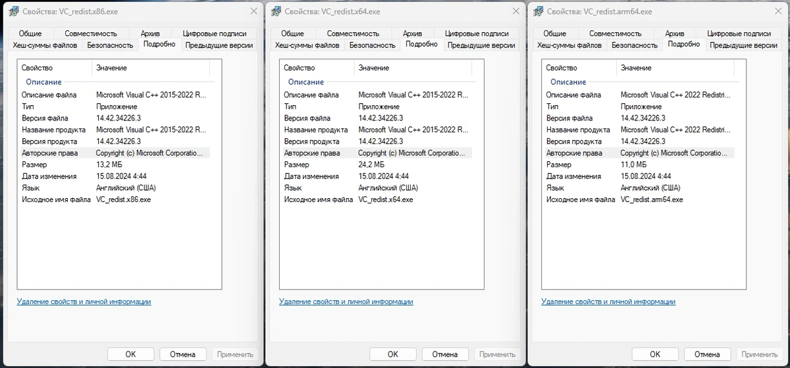Open Удаление свойств link in x64 window
Viewport: 790px width, 368px height.
pyautogui.click(x=346, y=302)
